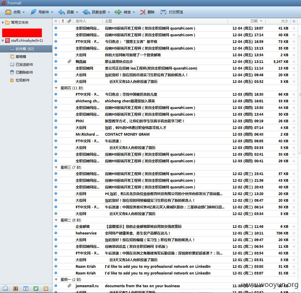Open the 收取 dropdown arrow

tap(23, 12)
